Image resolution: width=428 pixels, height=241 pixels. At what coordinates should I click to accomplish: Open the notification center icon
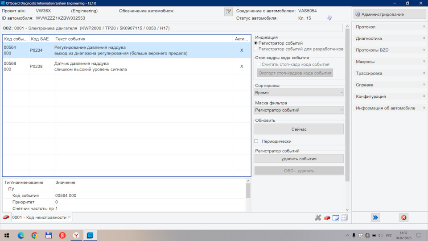[419, 235]
